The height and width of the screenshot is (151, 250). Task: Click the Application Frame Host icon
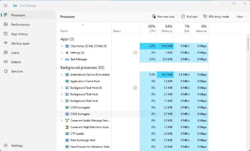[67, 81]
